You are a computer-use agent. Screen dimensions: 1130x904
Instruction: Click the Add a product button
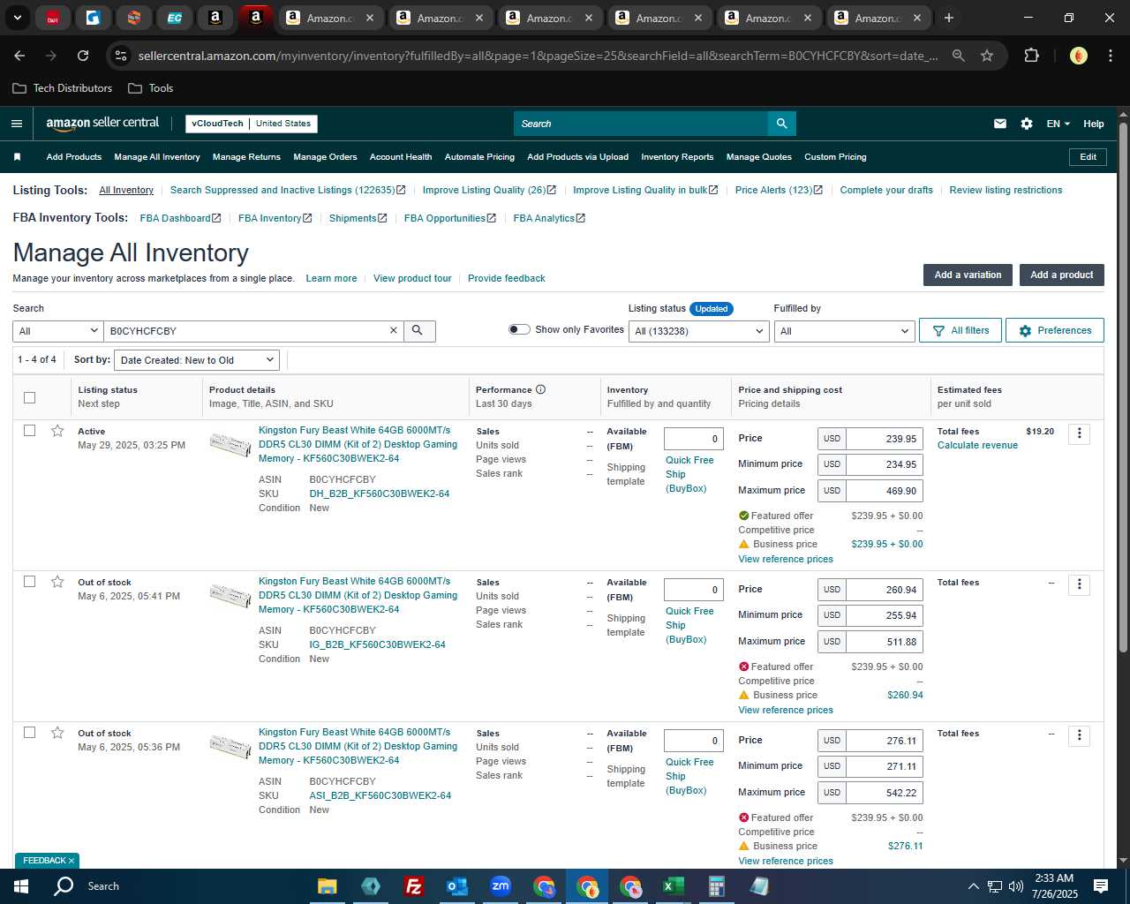pos(1062,275)
